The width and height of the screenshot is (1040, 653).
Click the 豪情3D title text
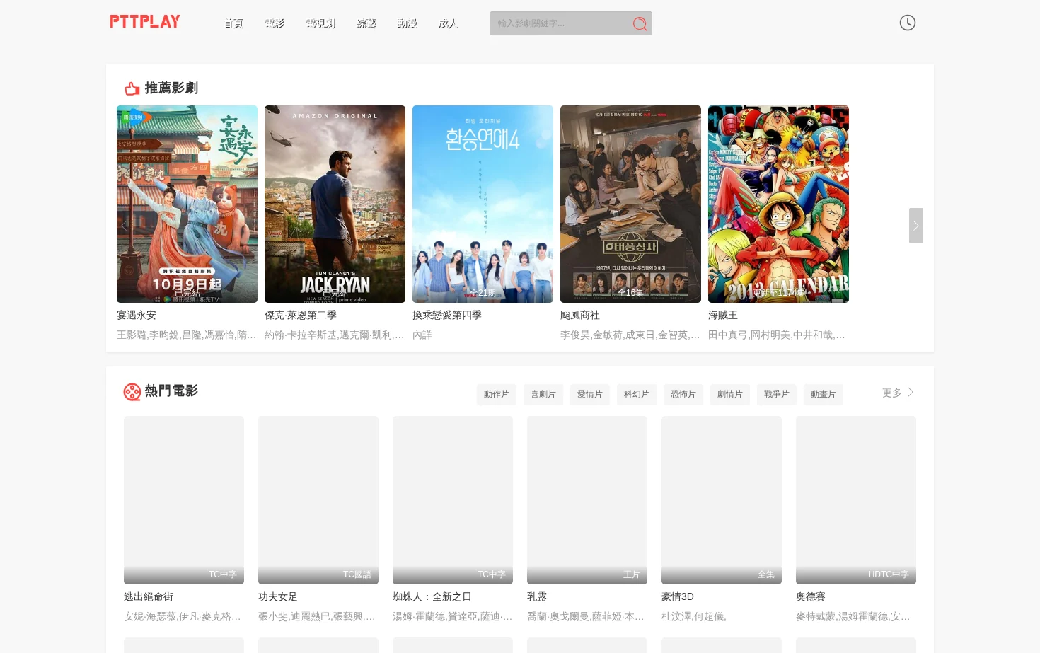678,596
